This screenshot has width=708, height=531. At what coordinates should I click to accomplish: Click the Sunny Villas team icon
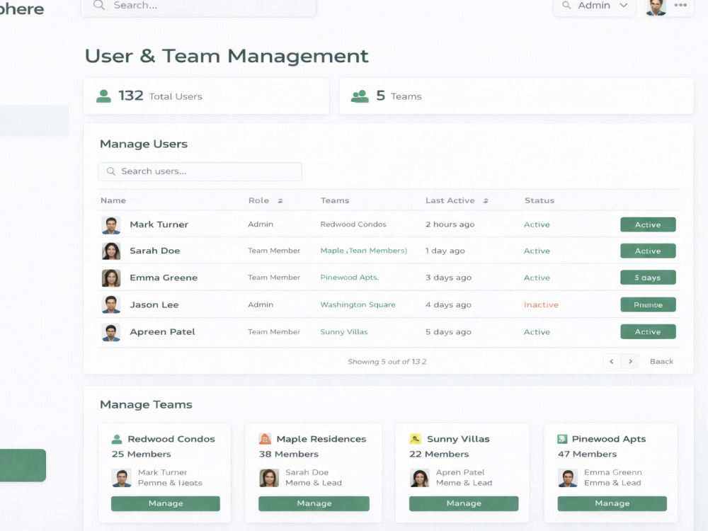(415, 439)
